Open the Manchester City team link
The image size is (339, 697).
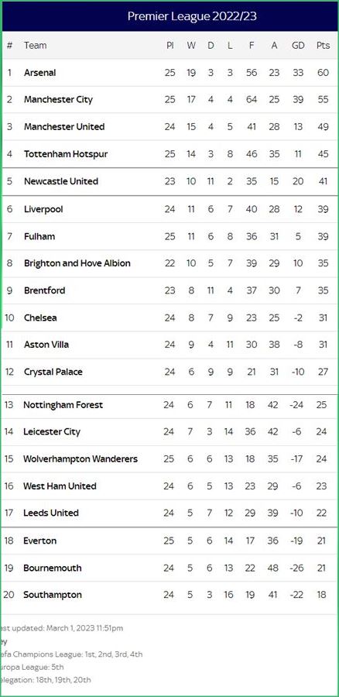(58, 100)
